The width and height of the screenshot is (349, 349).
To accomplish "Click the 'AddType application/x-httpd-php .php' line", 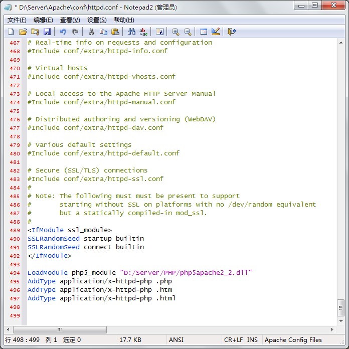I will pos(99,281).
